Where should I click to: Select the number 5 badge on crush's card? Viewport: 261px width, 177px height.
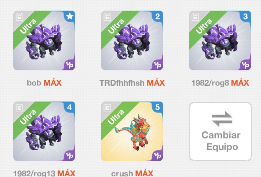pyautogui.click(x=157, y=107)
